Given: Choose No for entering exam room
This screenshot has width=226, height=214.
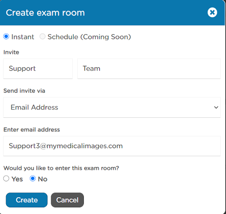Looking at the screenshot, I should [x=33, y=179].
